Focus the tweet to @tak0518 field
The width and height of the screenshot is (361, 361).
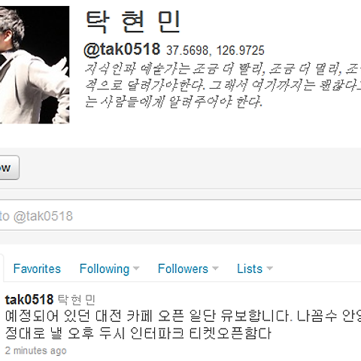pyautogui.click(x=180, y=216)
